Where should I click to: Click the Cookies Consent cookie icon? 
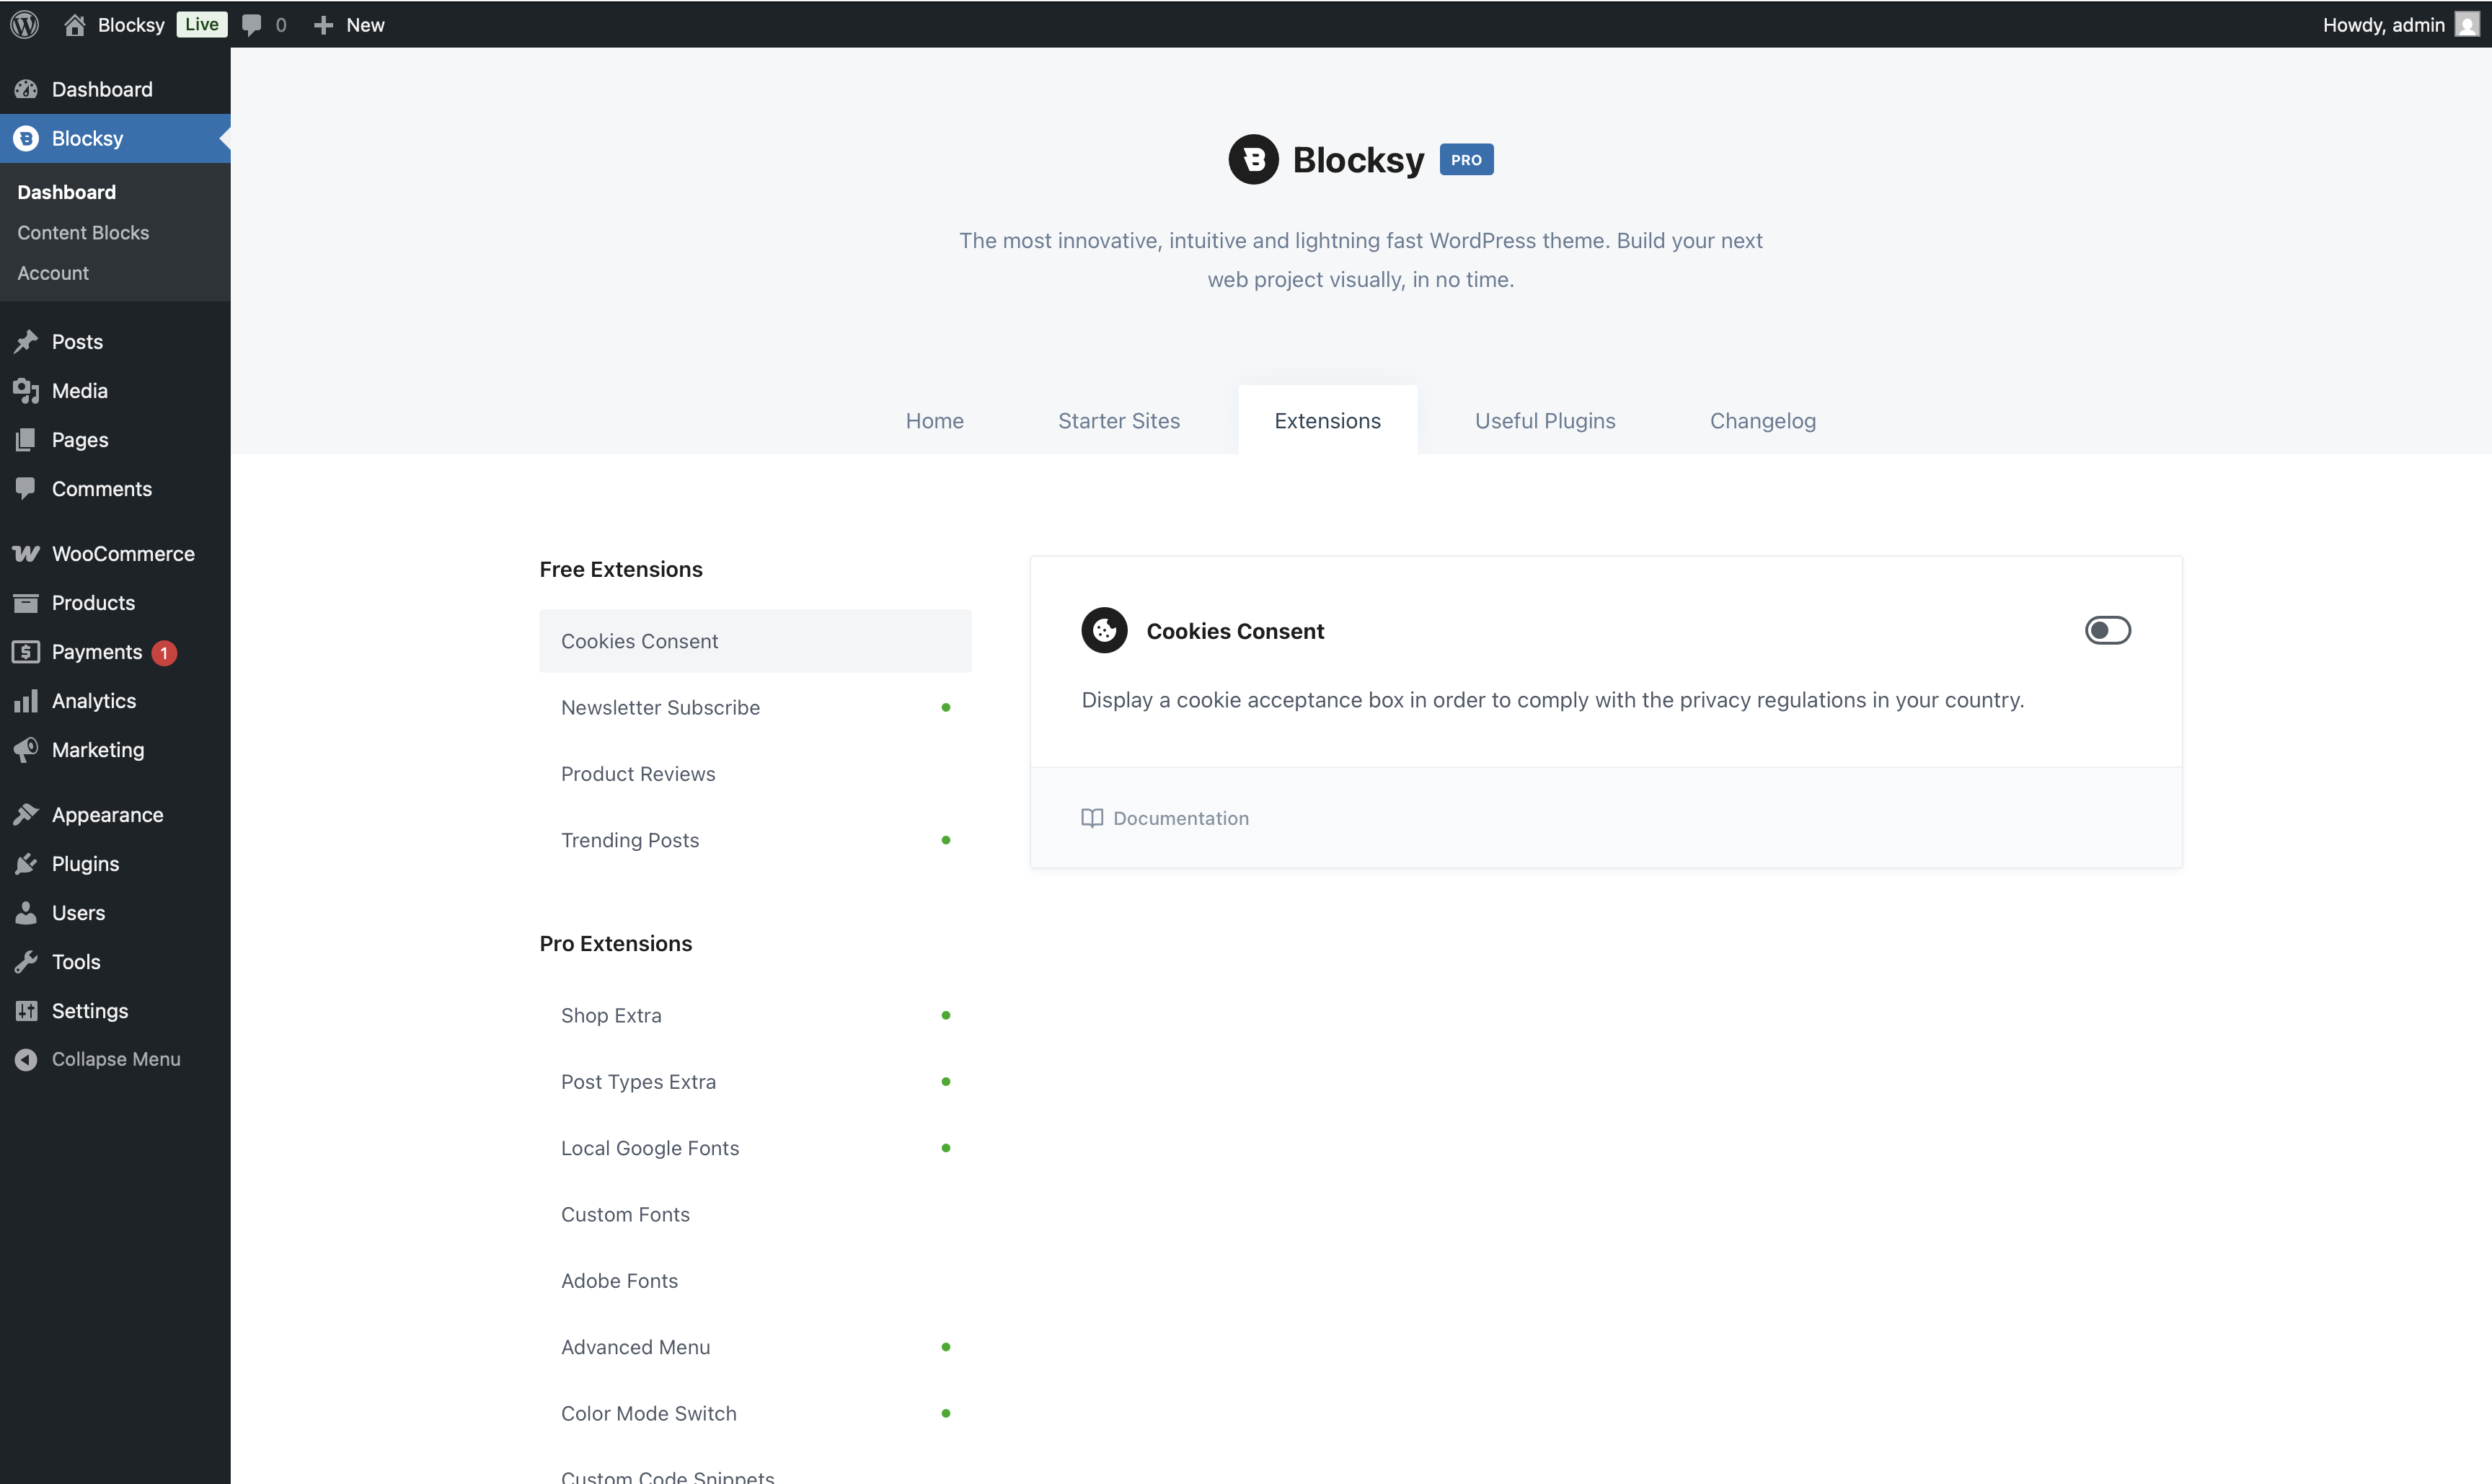(1104, 630)
